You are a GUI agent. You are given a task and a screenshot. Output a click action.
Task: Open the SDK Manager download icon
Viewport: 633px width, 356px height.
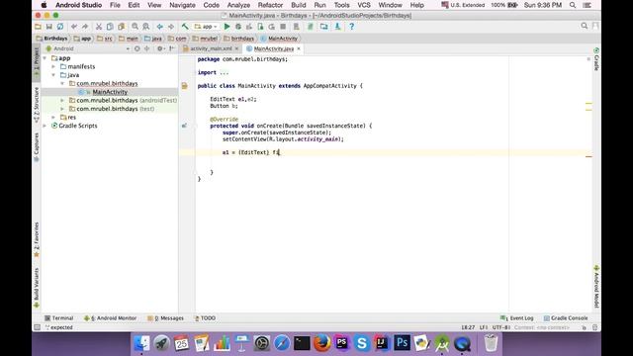(337, 27)
